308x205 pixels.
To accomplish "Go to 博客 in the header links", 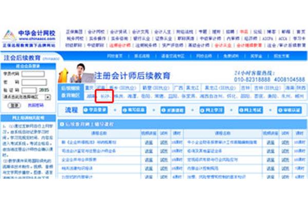I will click(271, 32).
